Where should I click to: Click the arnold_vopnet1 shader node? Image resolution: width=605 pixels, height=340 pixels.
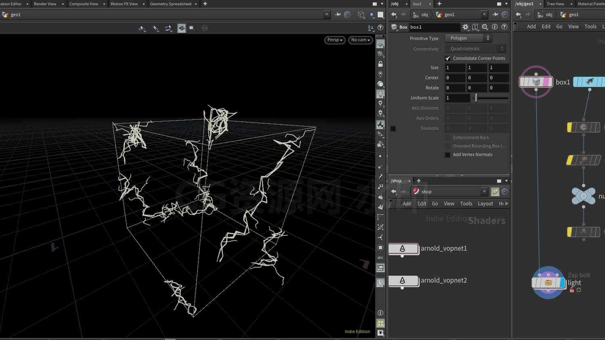point(403,249)
